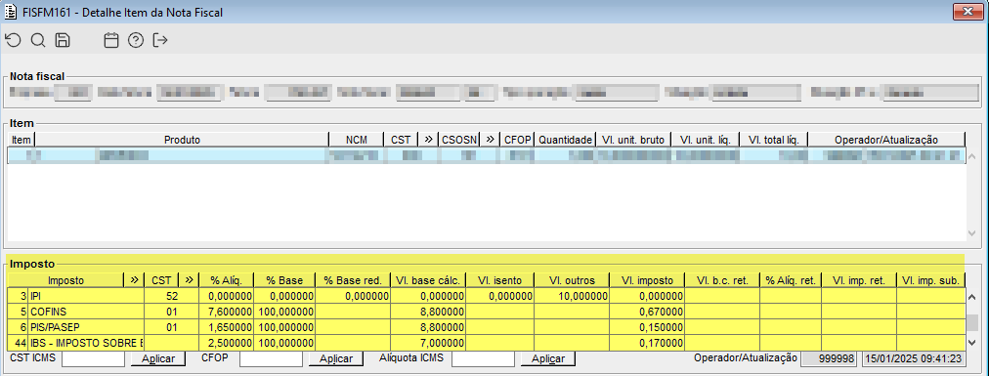Select the PIS/PASEP tax row
The height and width of the screenshot is (376, 989).
pos(486,327)
